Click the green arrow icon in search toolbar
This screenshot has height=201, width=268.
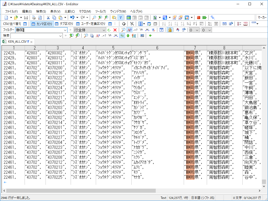tap(150, 36)
